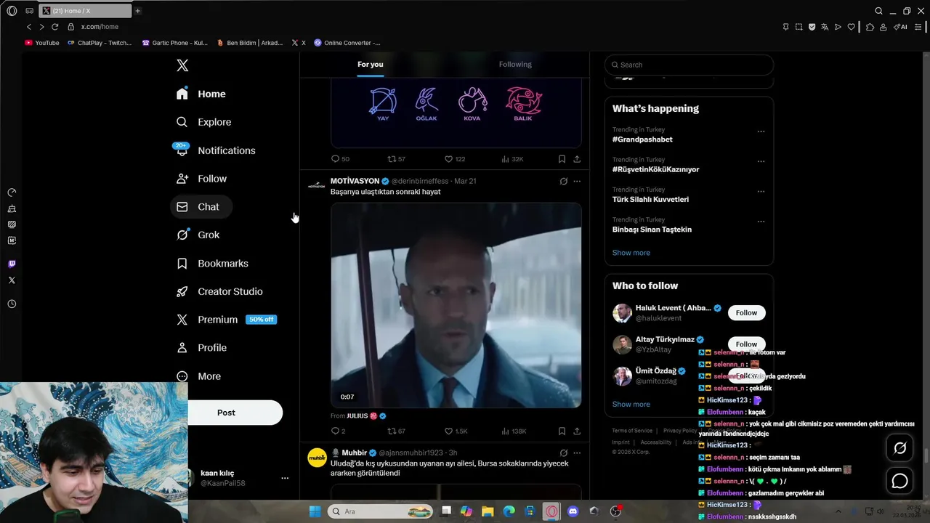This screenshot has width=930, height=523.
Task: Switch to the For you tab
Action: (370, 64)
